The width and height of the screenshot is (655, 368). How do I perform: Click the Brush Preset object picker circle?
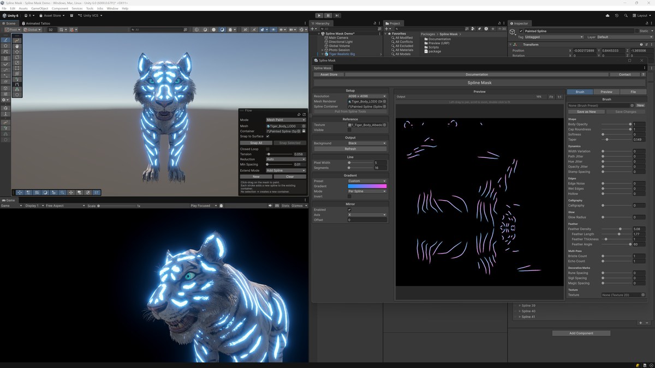point(632,105)
